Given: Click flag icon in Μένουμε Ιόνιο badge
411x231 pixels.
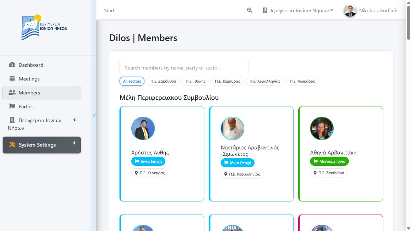Looking at the screenshot, I should pos(315,161).
